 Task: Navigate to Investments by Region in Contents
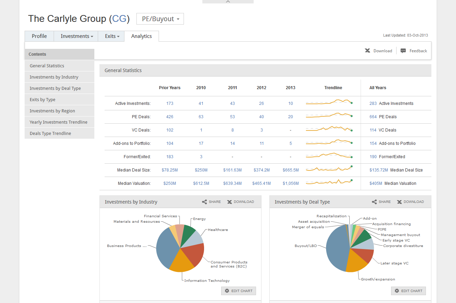tap(59, 111)
